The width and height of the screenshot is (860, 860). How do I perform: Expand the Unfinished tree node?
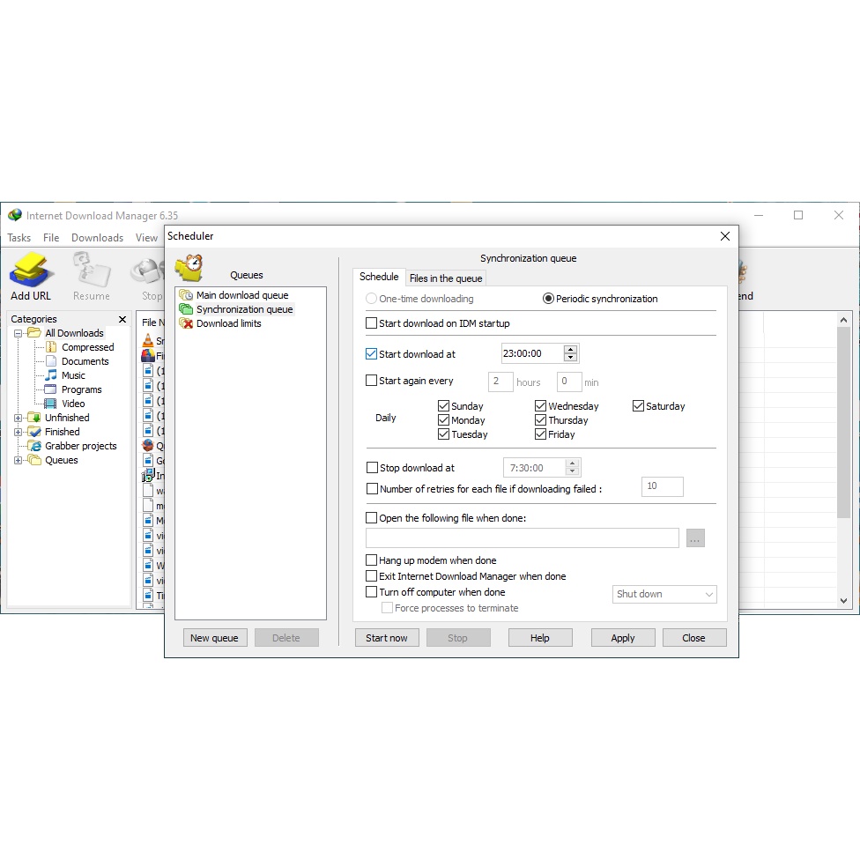click(x=19, y=418)
